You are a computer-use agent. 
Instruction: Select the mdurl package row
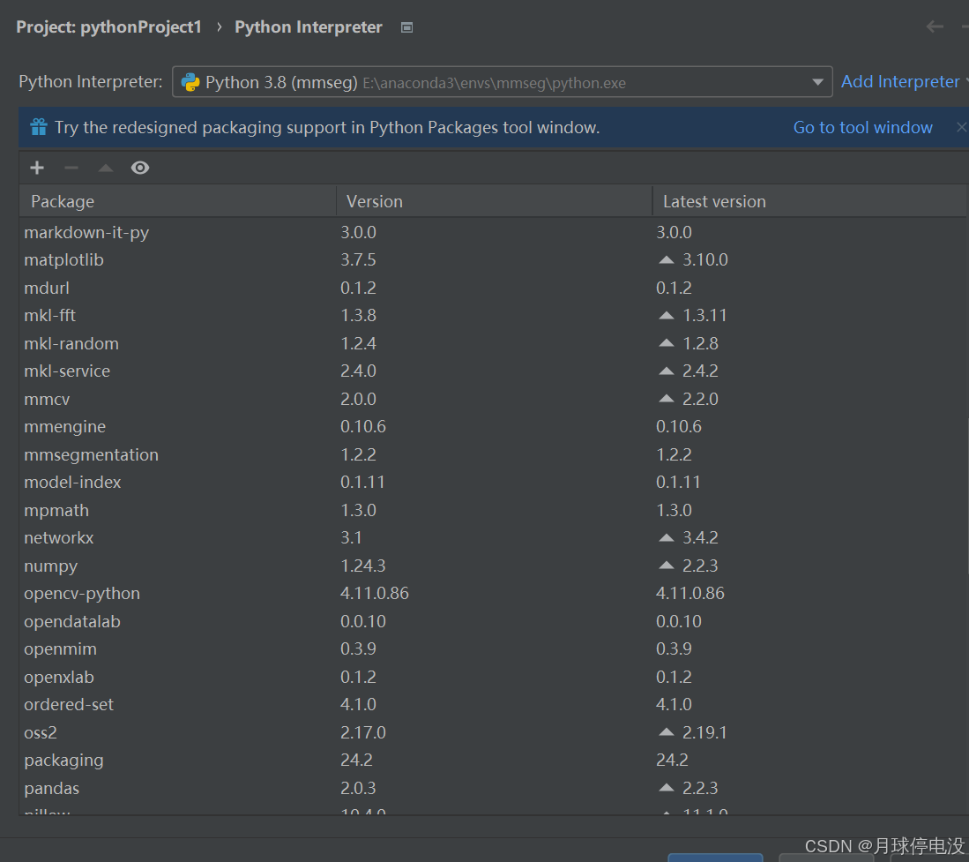click(493, 288)
